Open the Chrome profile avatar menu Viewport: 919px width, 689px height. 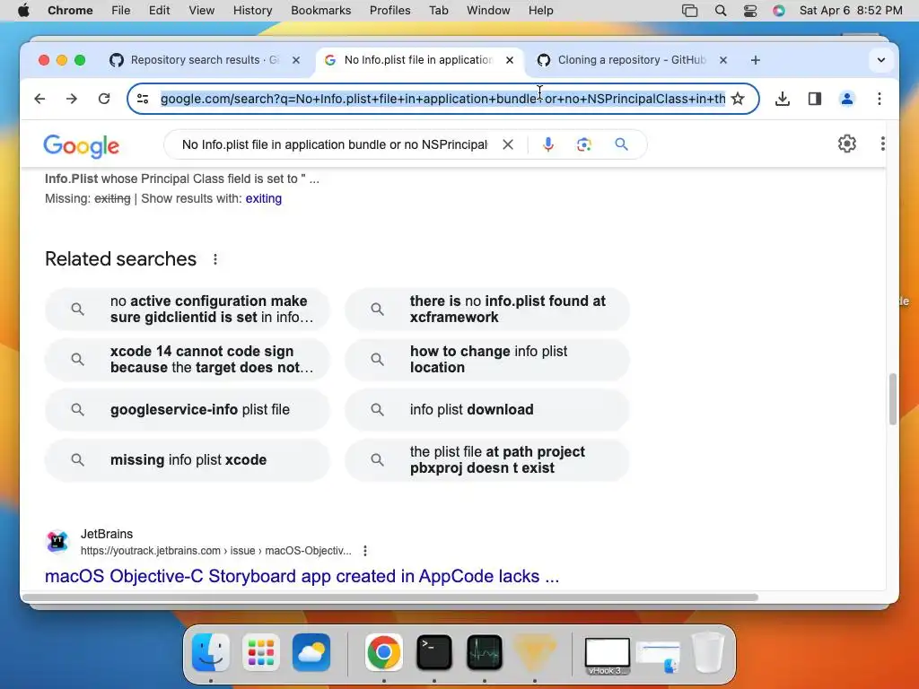(847, 99)
